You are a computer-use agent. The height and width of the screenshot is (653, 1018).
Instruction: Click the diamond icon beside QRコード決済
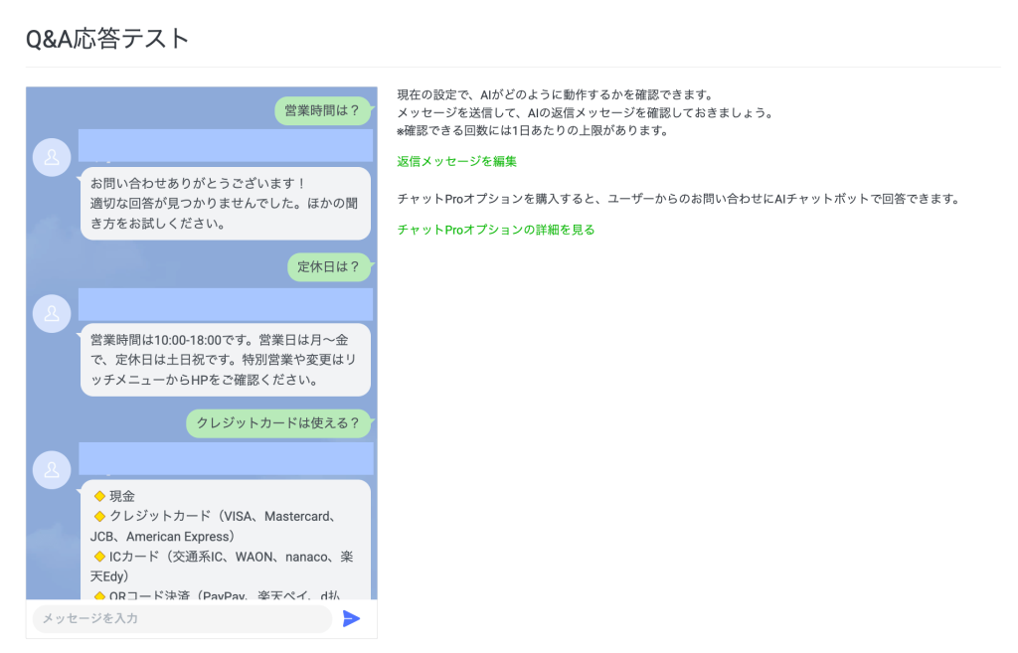pos(99,597)
